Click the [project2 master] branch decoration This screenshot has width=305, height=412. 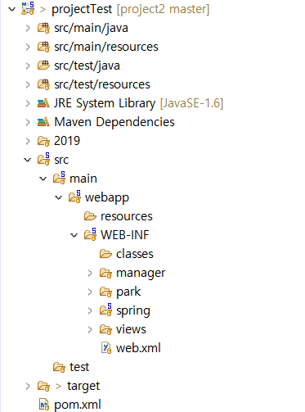pos(163,10)
